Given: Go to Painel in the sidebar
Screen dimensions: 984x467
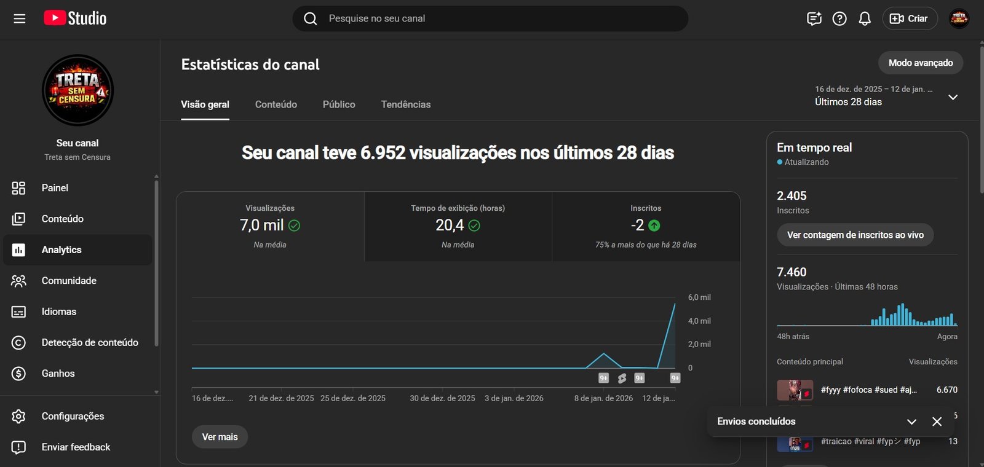Looking at the screenshot, I should click(x=77, y=188).
